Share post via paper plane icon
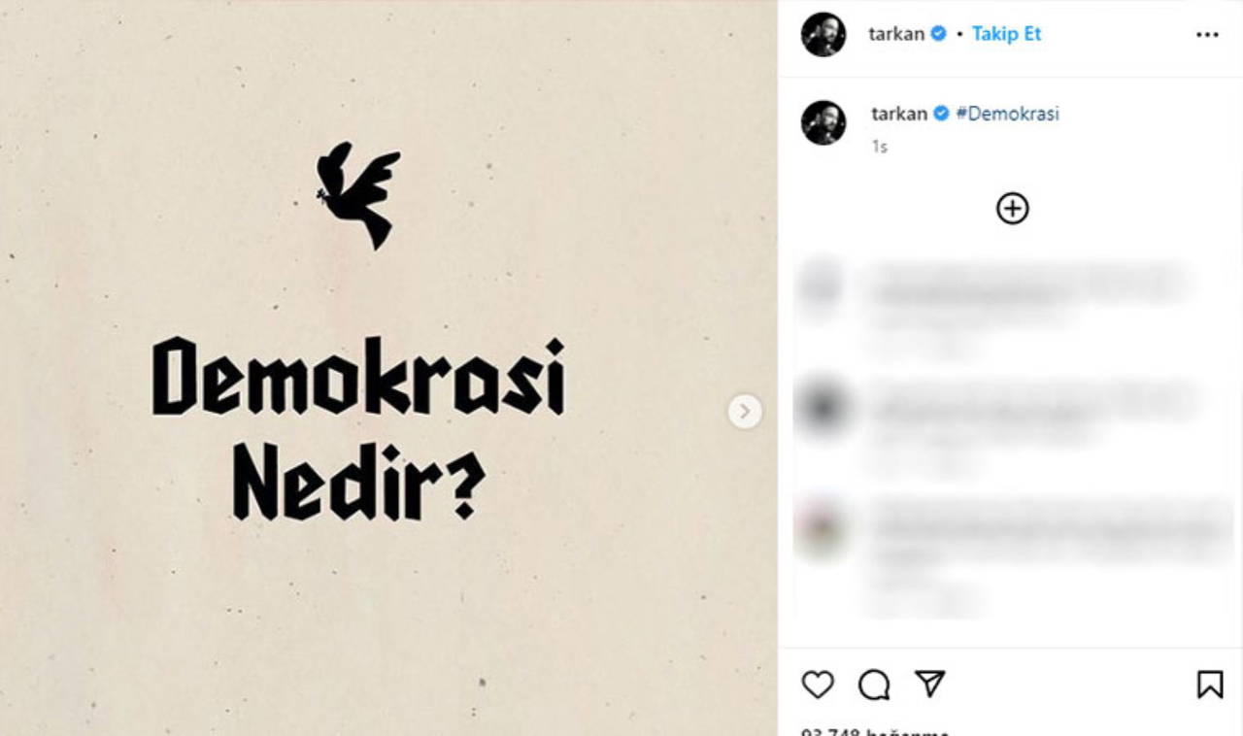Viewport: 1243px width, 736px height. tap(930, 685)
